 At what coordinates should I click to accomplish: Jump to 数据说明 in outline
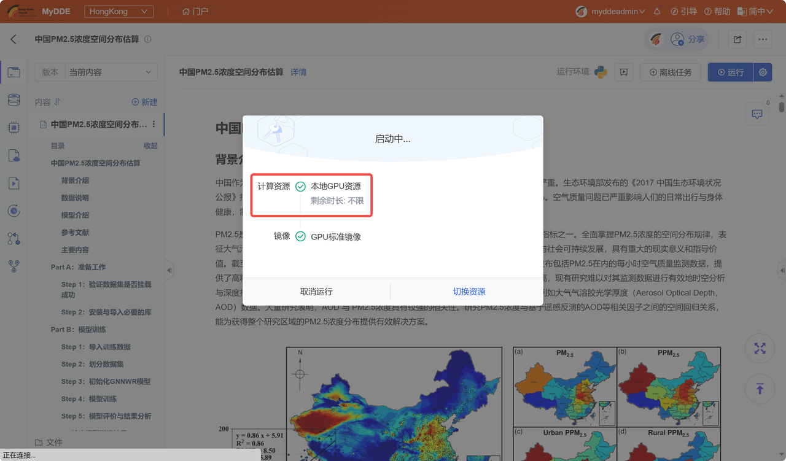(x=75, y=198)
